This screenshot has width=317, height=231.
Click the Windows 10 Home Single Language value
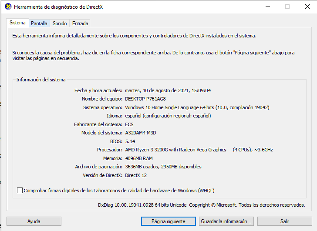click(197, 107)
